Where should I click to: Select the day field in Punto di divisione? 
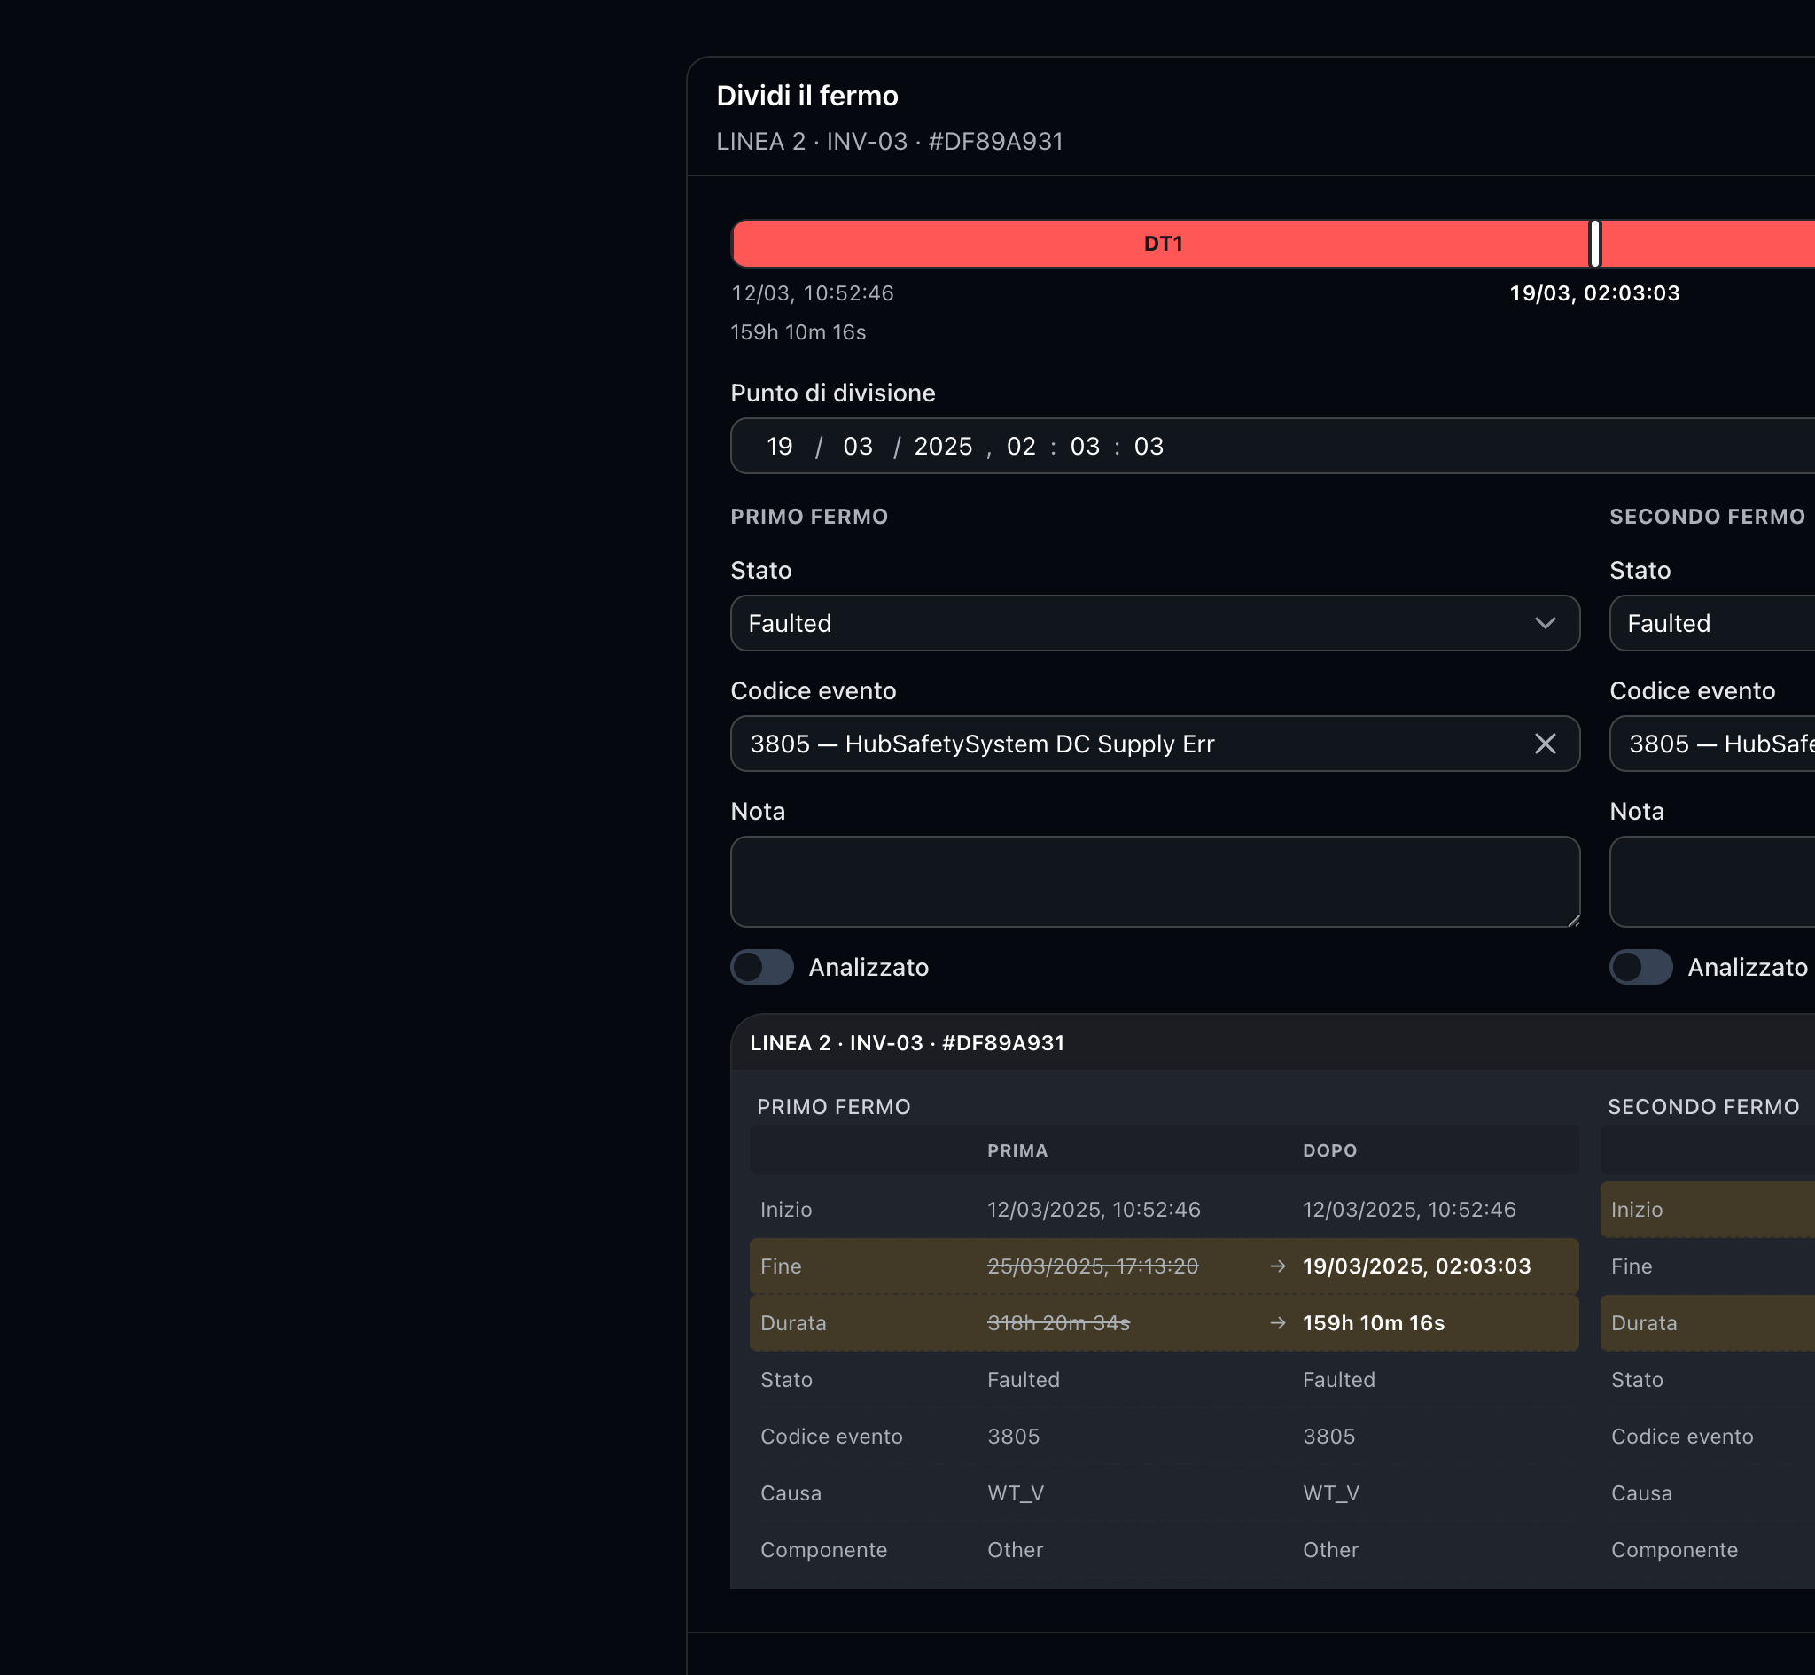[779, 447]
